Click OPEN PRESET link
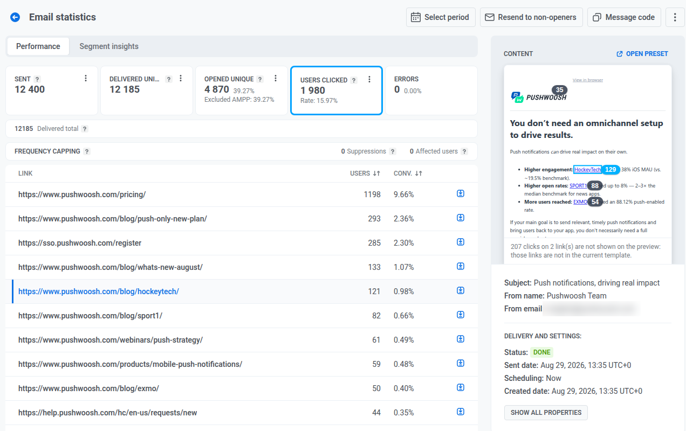686x431 pixels. point(642,54)
